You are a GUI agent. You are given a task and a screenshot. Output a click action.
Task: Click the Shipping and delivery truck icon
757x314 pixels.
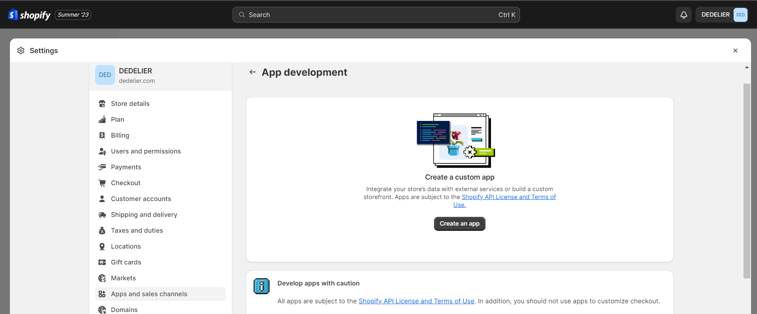(102, 214)
